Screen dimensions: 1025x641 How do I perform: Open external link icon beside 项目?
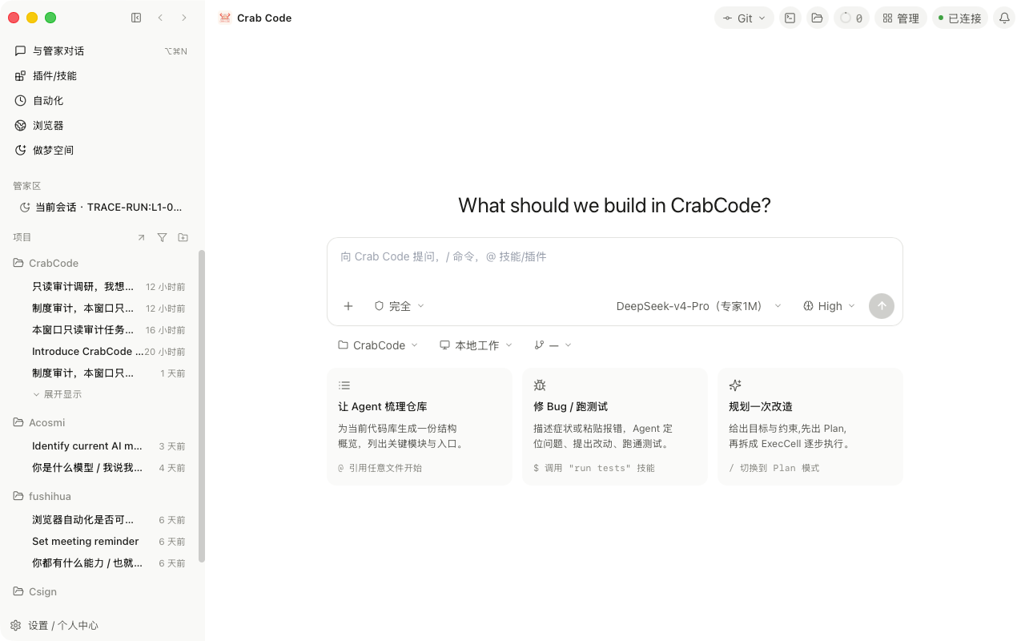point(141,237)
